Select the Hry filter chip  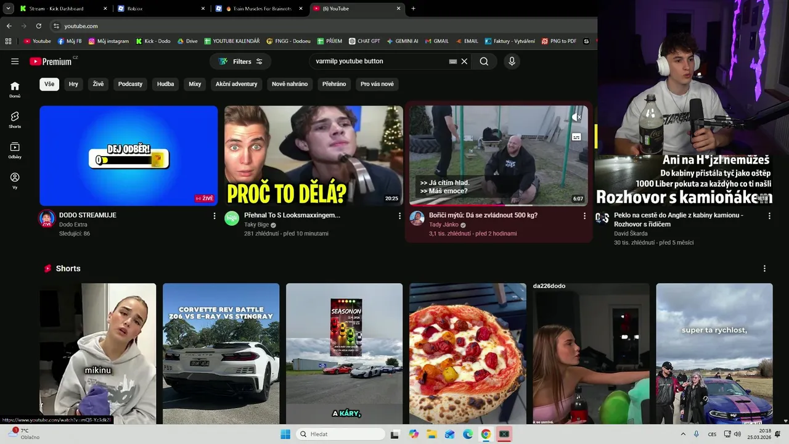tap(73, 84)
